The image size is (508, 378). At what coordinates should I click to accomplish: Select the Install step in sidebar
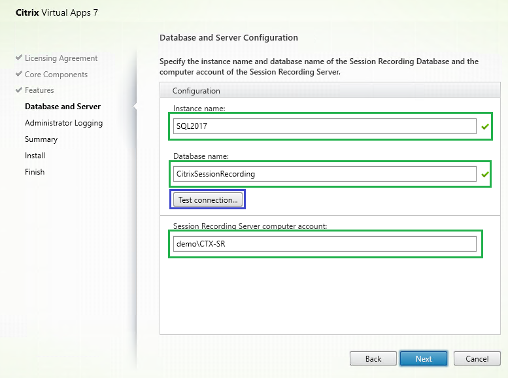point(35,156)
